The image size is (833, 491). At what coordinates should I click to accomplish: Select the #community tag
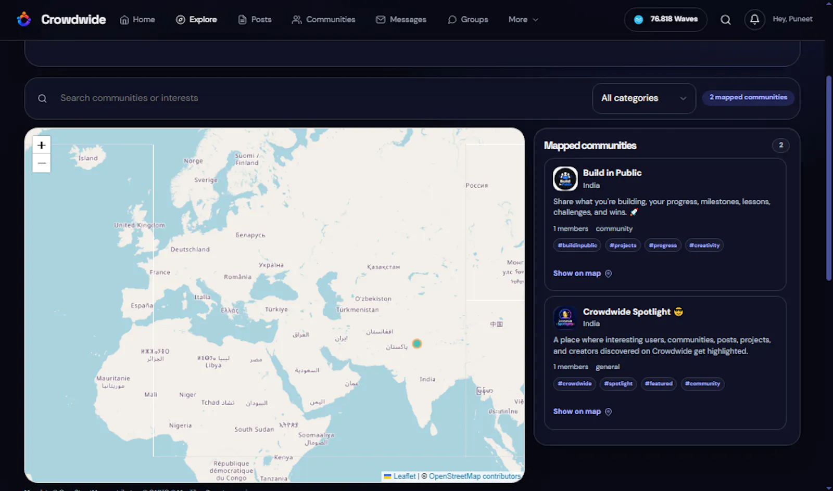[x=702, y=384]
